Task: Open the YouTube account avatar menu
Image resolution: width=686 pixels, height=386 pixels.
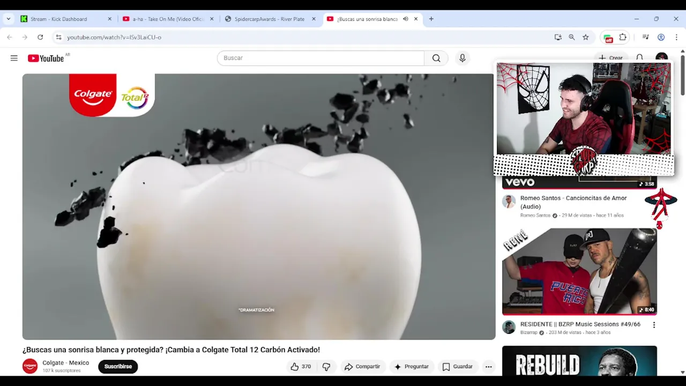Action: tap(662, 57)
